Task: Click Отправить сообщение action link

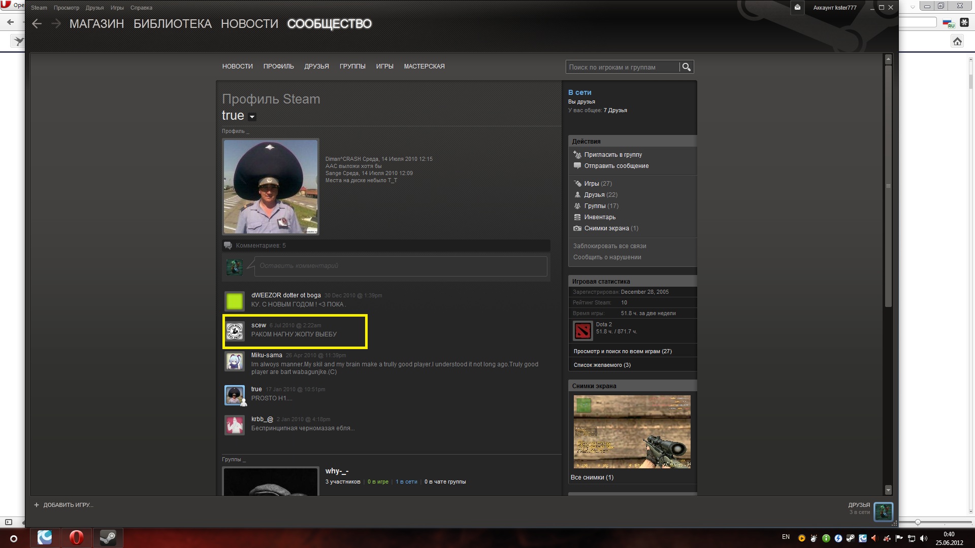Action: [x=616, y=166]
